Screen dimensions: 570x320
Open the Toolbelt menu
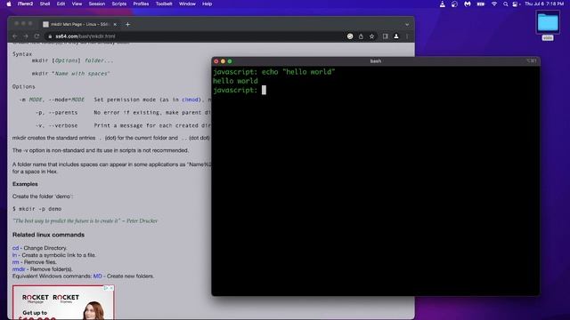click(x=164, y=4)
